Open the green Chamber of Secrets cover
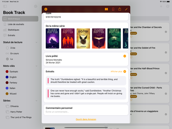Image resolution: width=172 pixels, height=129 pixels. point(114,39)
